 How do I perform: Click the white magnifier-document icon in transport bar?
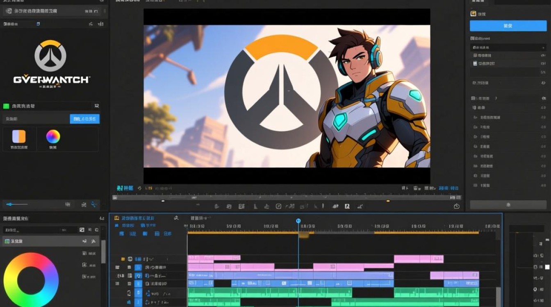[x=347, y=206]
